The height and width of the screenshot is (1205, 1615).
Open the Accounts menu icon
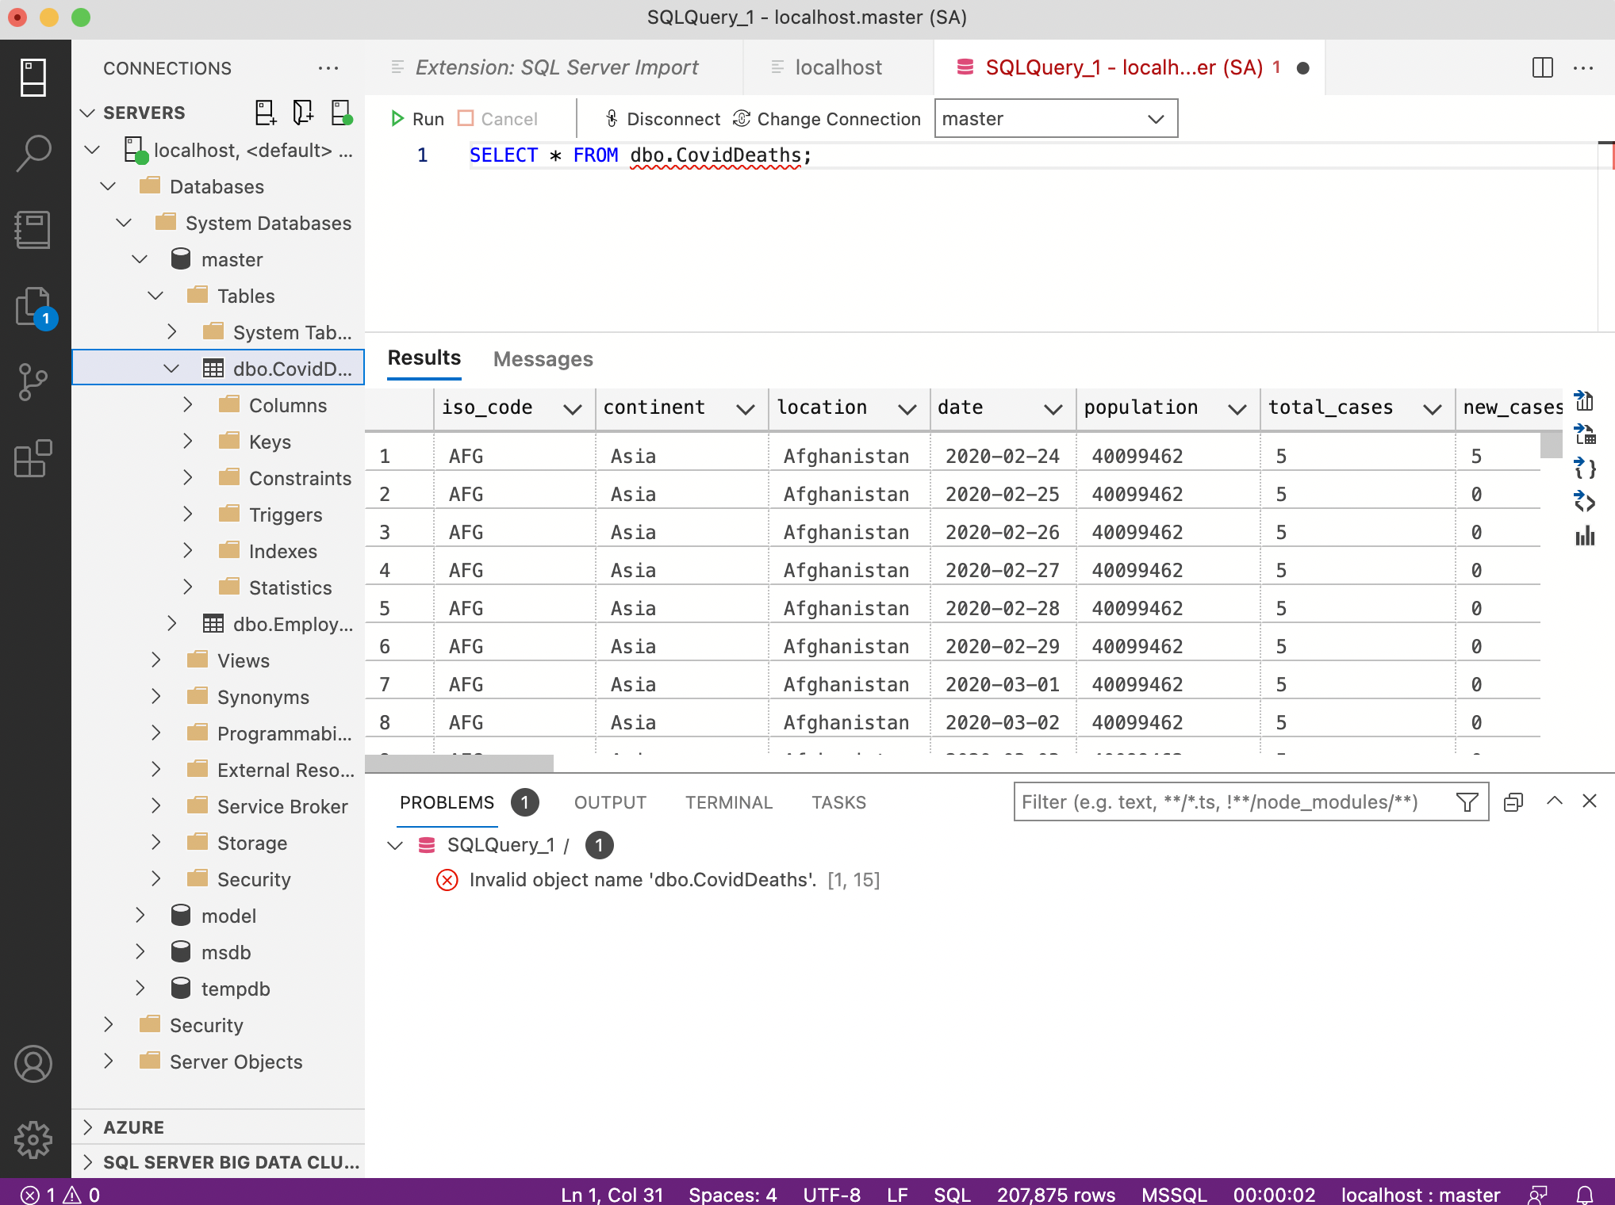coord(33,1064)
